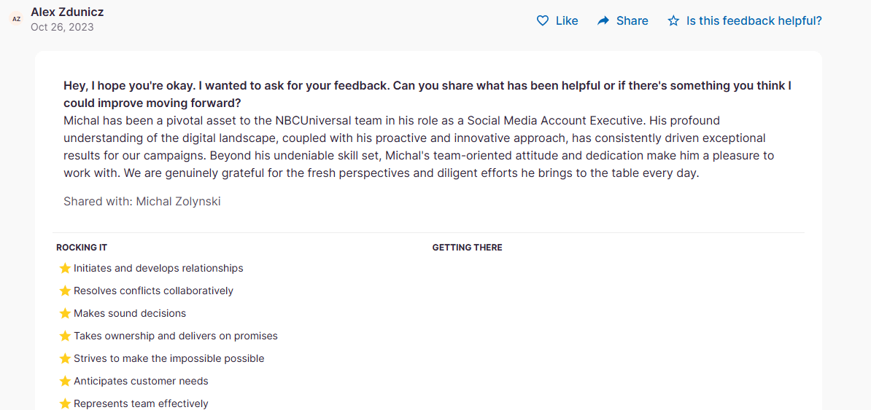
Task: Click star next to Strives to make impossible possible
Action: click(x=65, y=358)
